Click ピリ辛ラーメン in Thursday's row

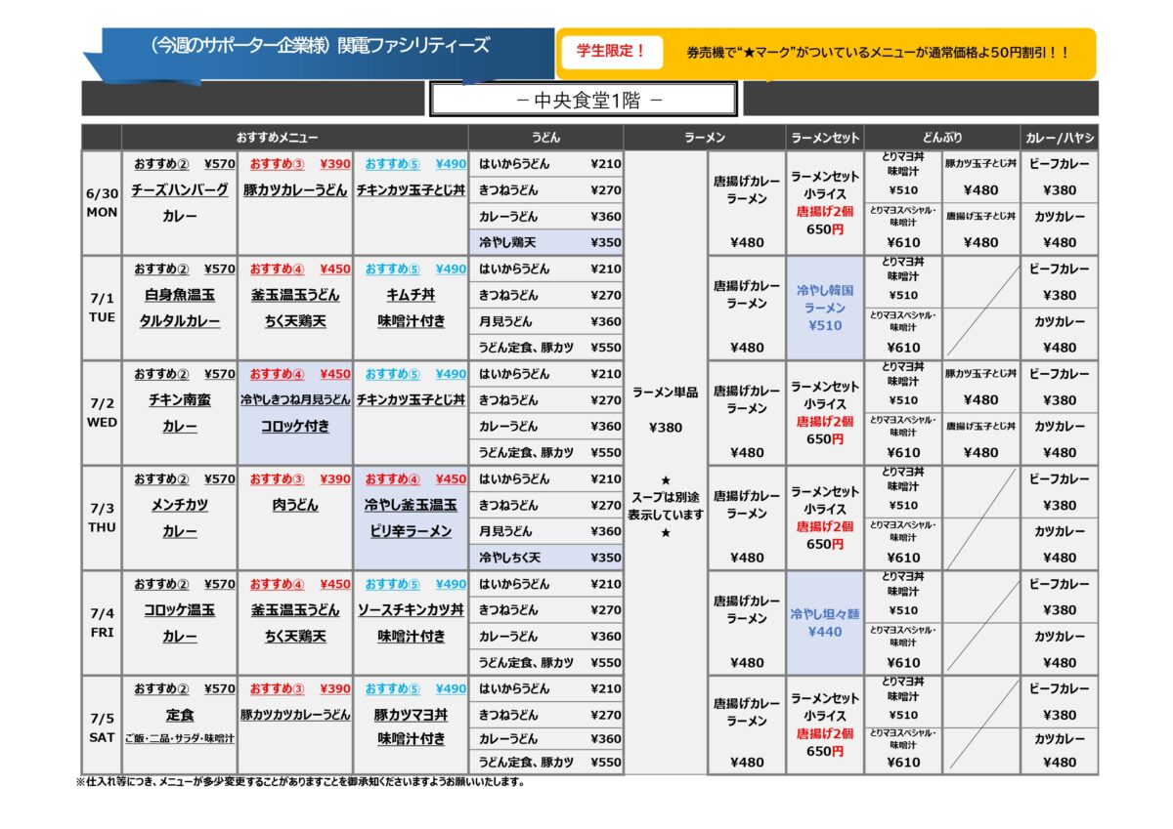[x=411, y=531]
